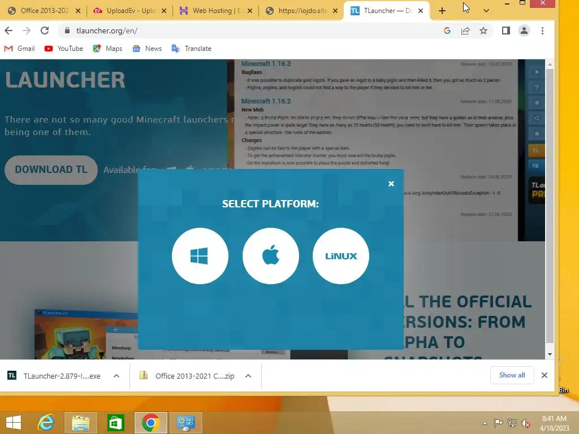This screenshot has width=579, height=434.
Task: Launch Internet Explorer from taskbar
Action: 46,423
